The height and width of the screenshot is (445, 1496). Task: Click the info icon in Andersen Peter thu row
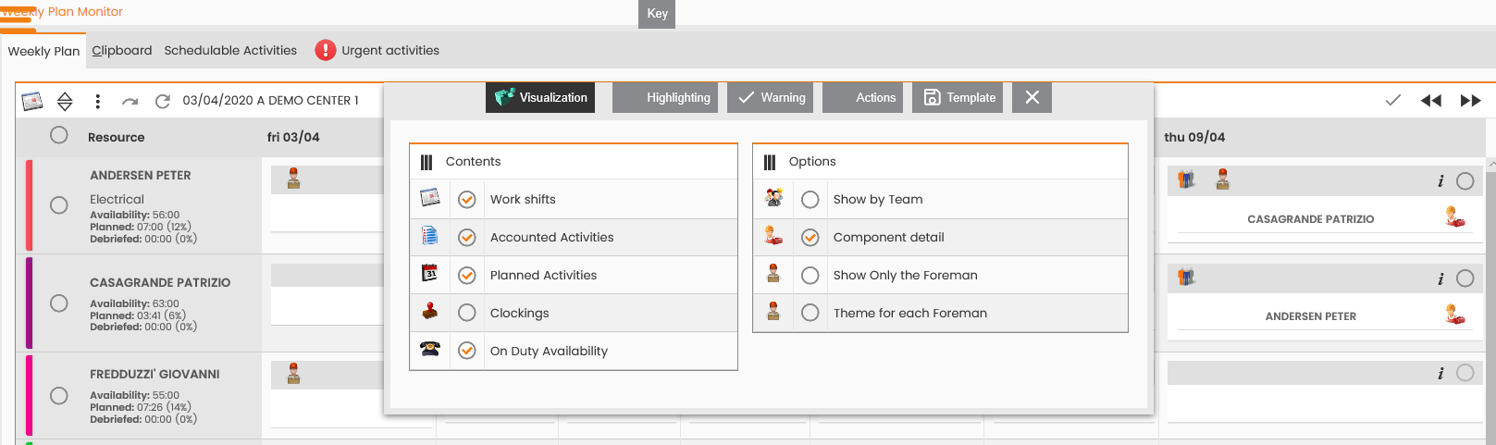click(x=1440, y=181)
